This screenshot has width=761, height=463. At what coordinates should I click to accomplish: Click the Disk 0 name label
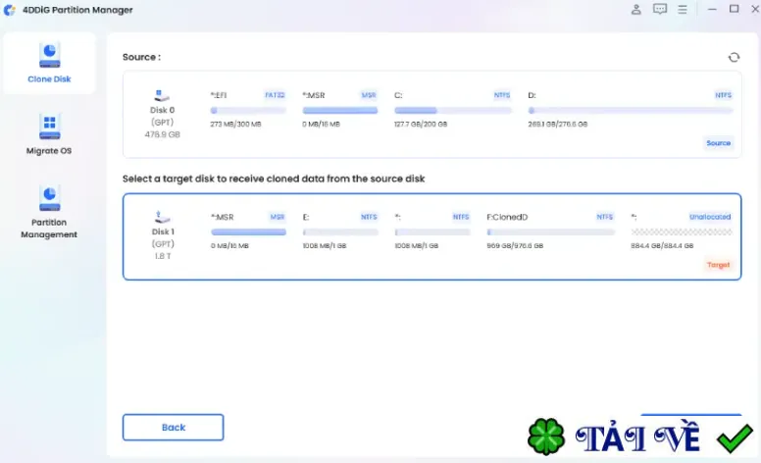coord(162,110)
